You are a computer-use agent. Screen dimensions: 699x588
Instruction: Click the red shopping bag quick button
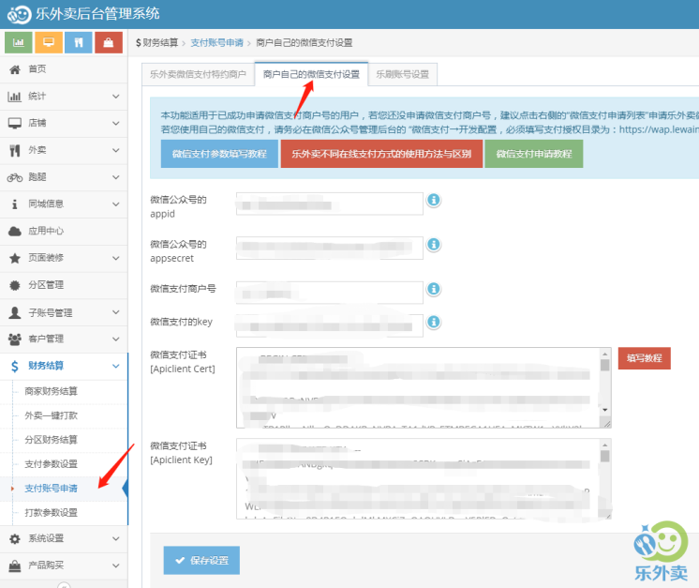pyautogui.click(x=109, y=42)
